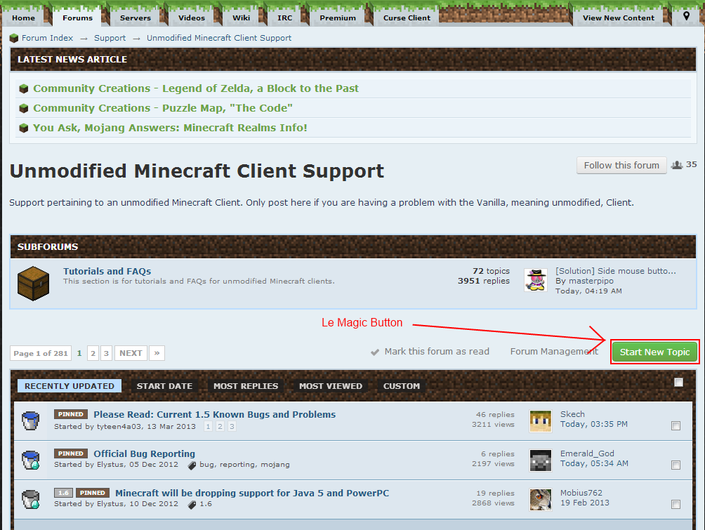705x530 pixels.
Task: Click the location pin icon in top bar
Action: click(x=686, y=16)
